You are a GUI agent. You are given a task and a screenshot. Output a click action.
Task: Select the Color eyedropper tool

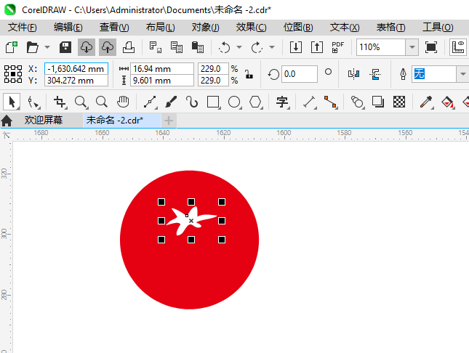coord(426,102)
